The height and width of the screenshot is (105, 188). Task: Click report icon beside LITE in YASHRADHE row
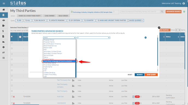(133, 103)
